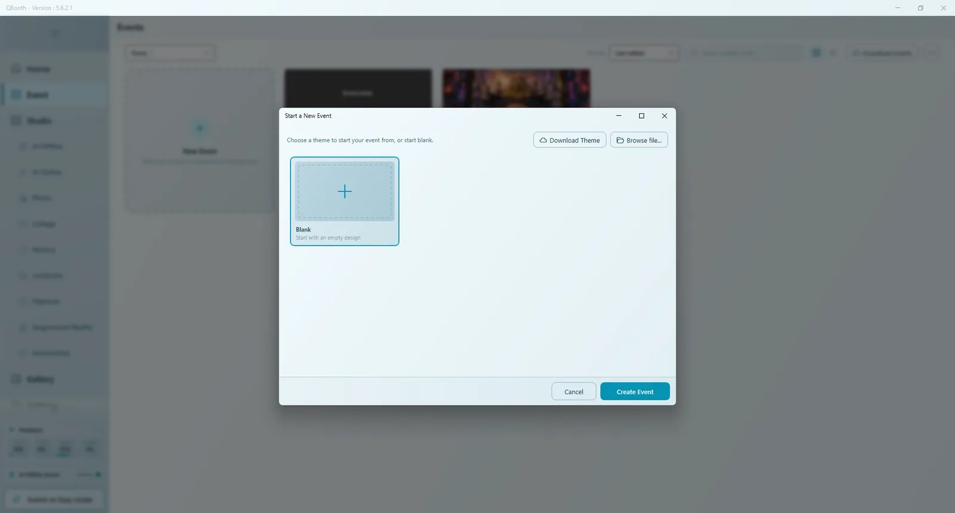Image resolution: width=955 pixels, height=513 pixels.
Task: Minimize the Start a New Event dialog
Action: [x=619, y=116]
